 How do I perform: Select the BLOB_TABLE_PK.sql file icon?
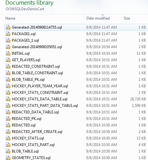8,80
